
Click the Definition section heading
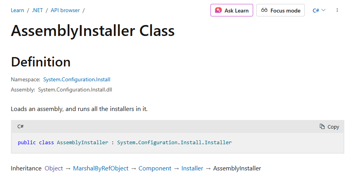[x=41, y=62]
